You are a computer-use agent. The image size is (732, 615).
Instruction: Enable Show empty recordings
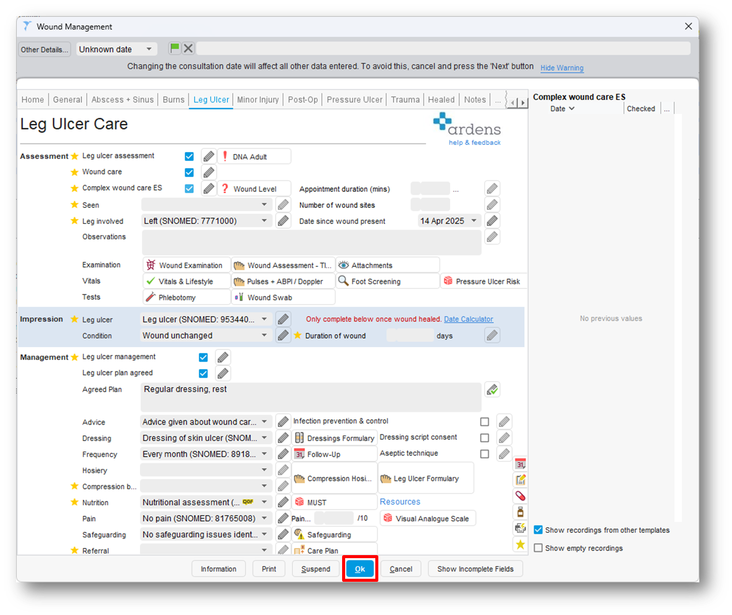538,548
